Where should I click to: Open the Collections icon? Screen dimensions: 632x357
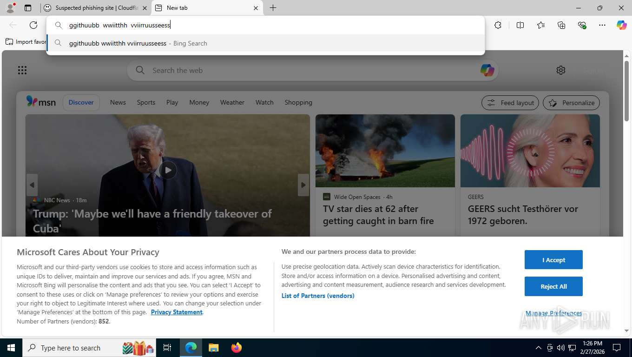point(561,25)
